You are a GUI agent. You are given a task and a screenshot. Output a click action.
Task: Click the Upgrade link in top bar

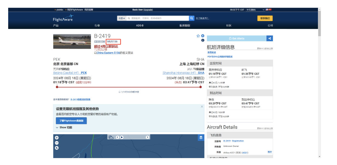148,10
